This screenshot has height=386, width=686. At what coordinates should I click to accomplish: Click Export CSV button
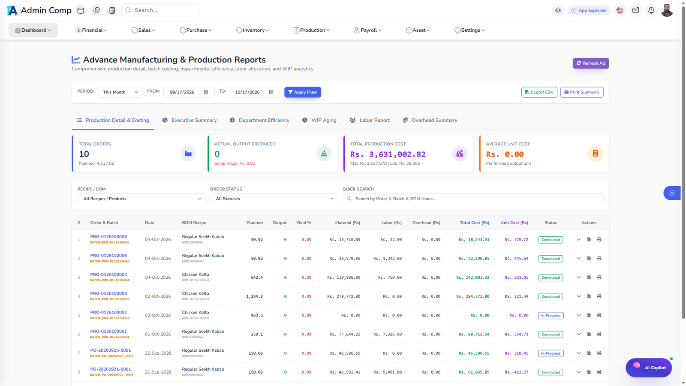(x=539, y=92)
